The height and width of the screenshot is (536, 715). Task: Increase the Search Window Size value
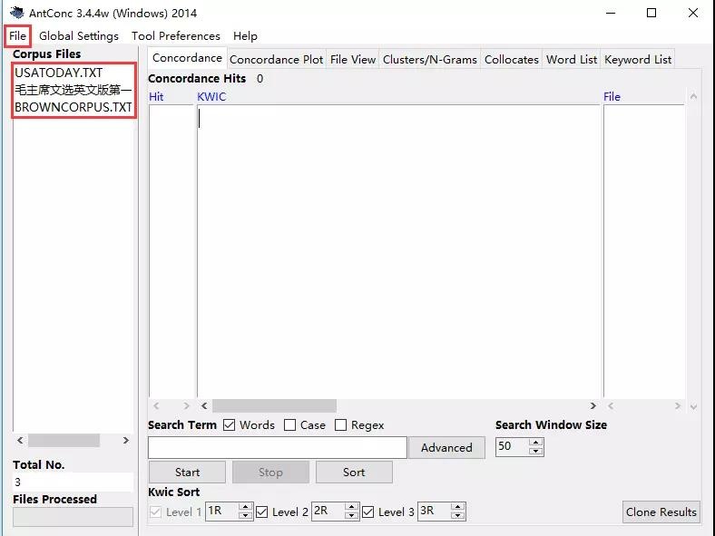pyautogui.click(x=535, y=443)
